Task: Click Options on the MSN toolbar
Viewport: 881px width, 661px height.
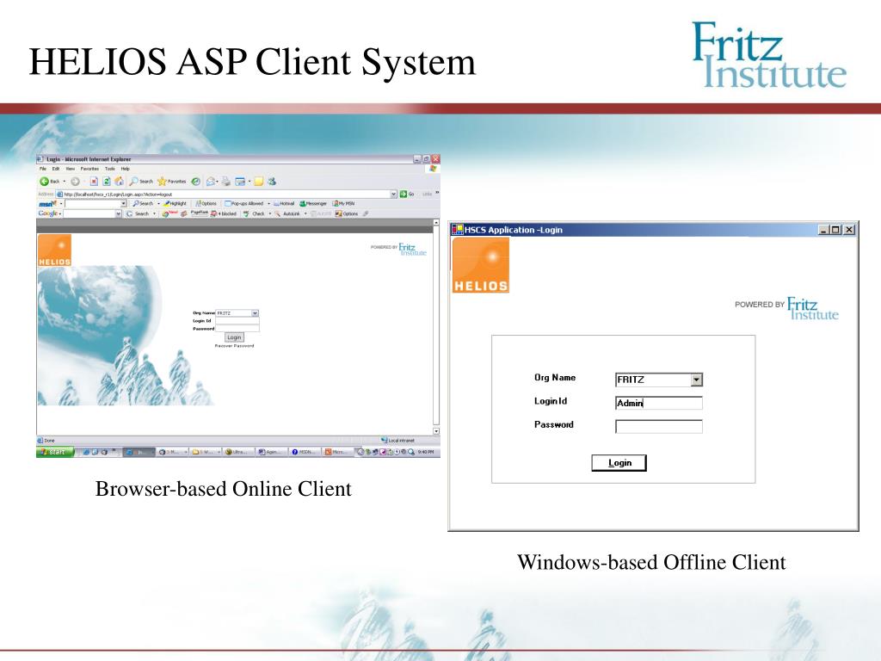Action: coord(206,203)
